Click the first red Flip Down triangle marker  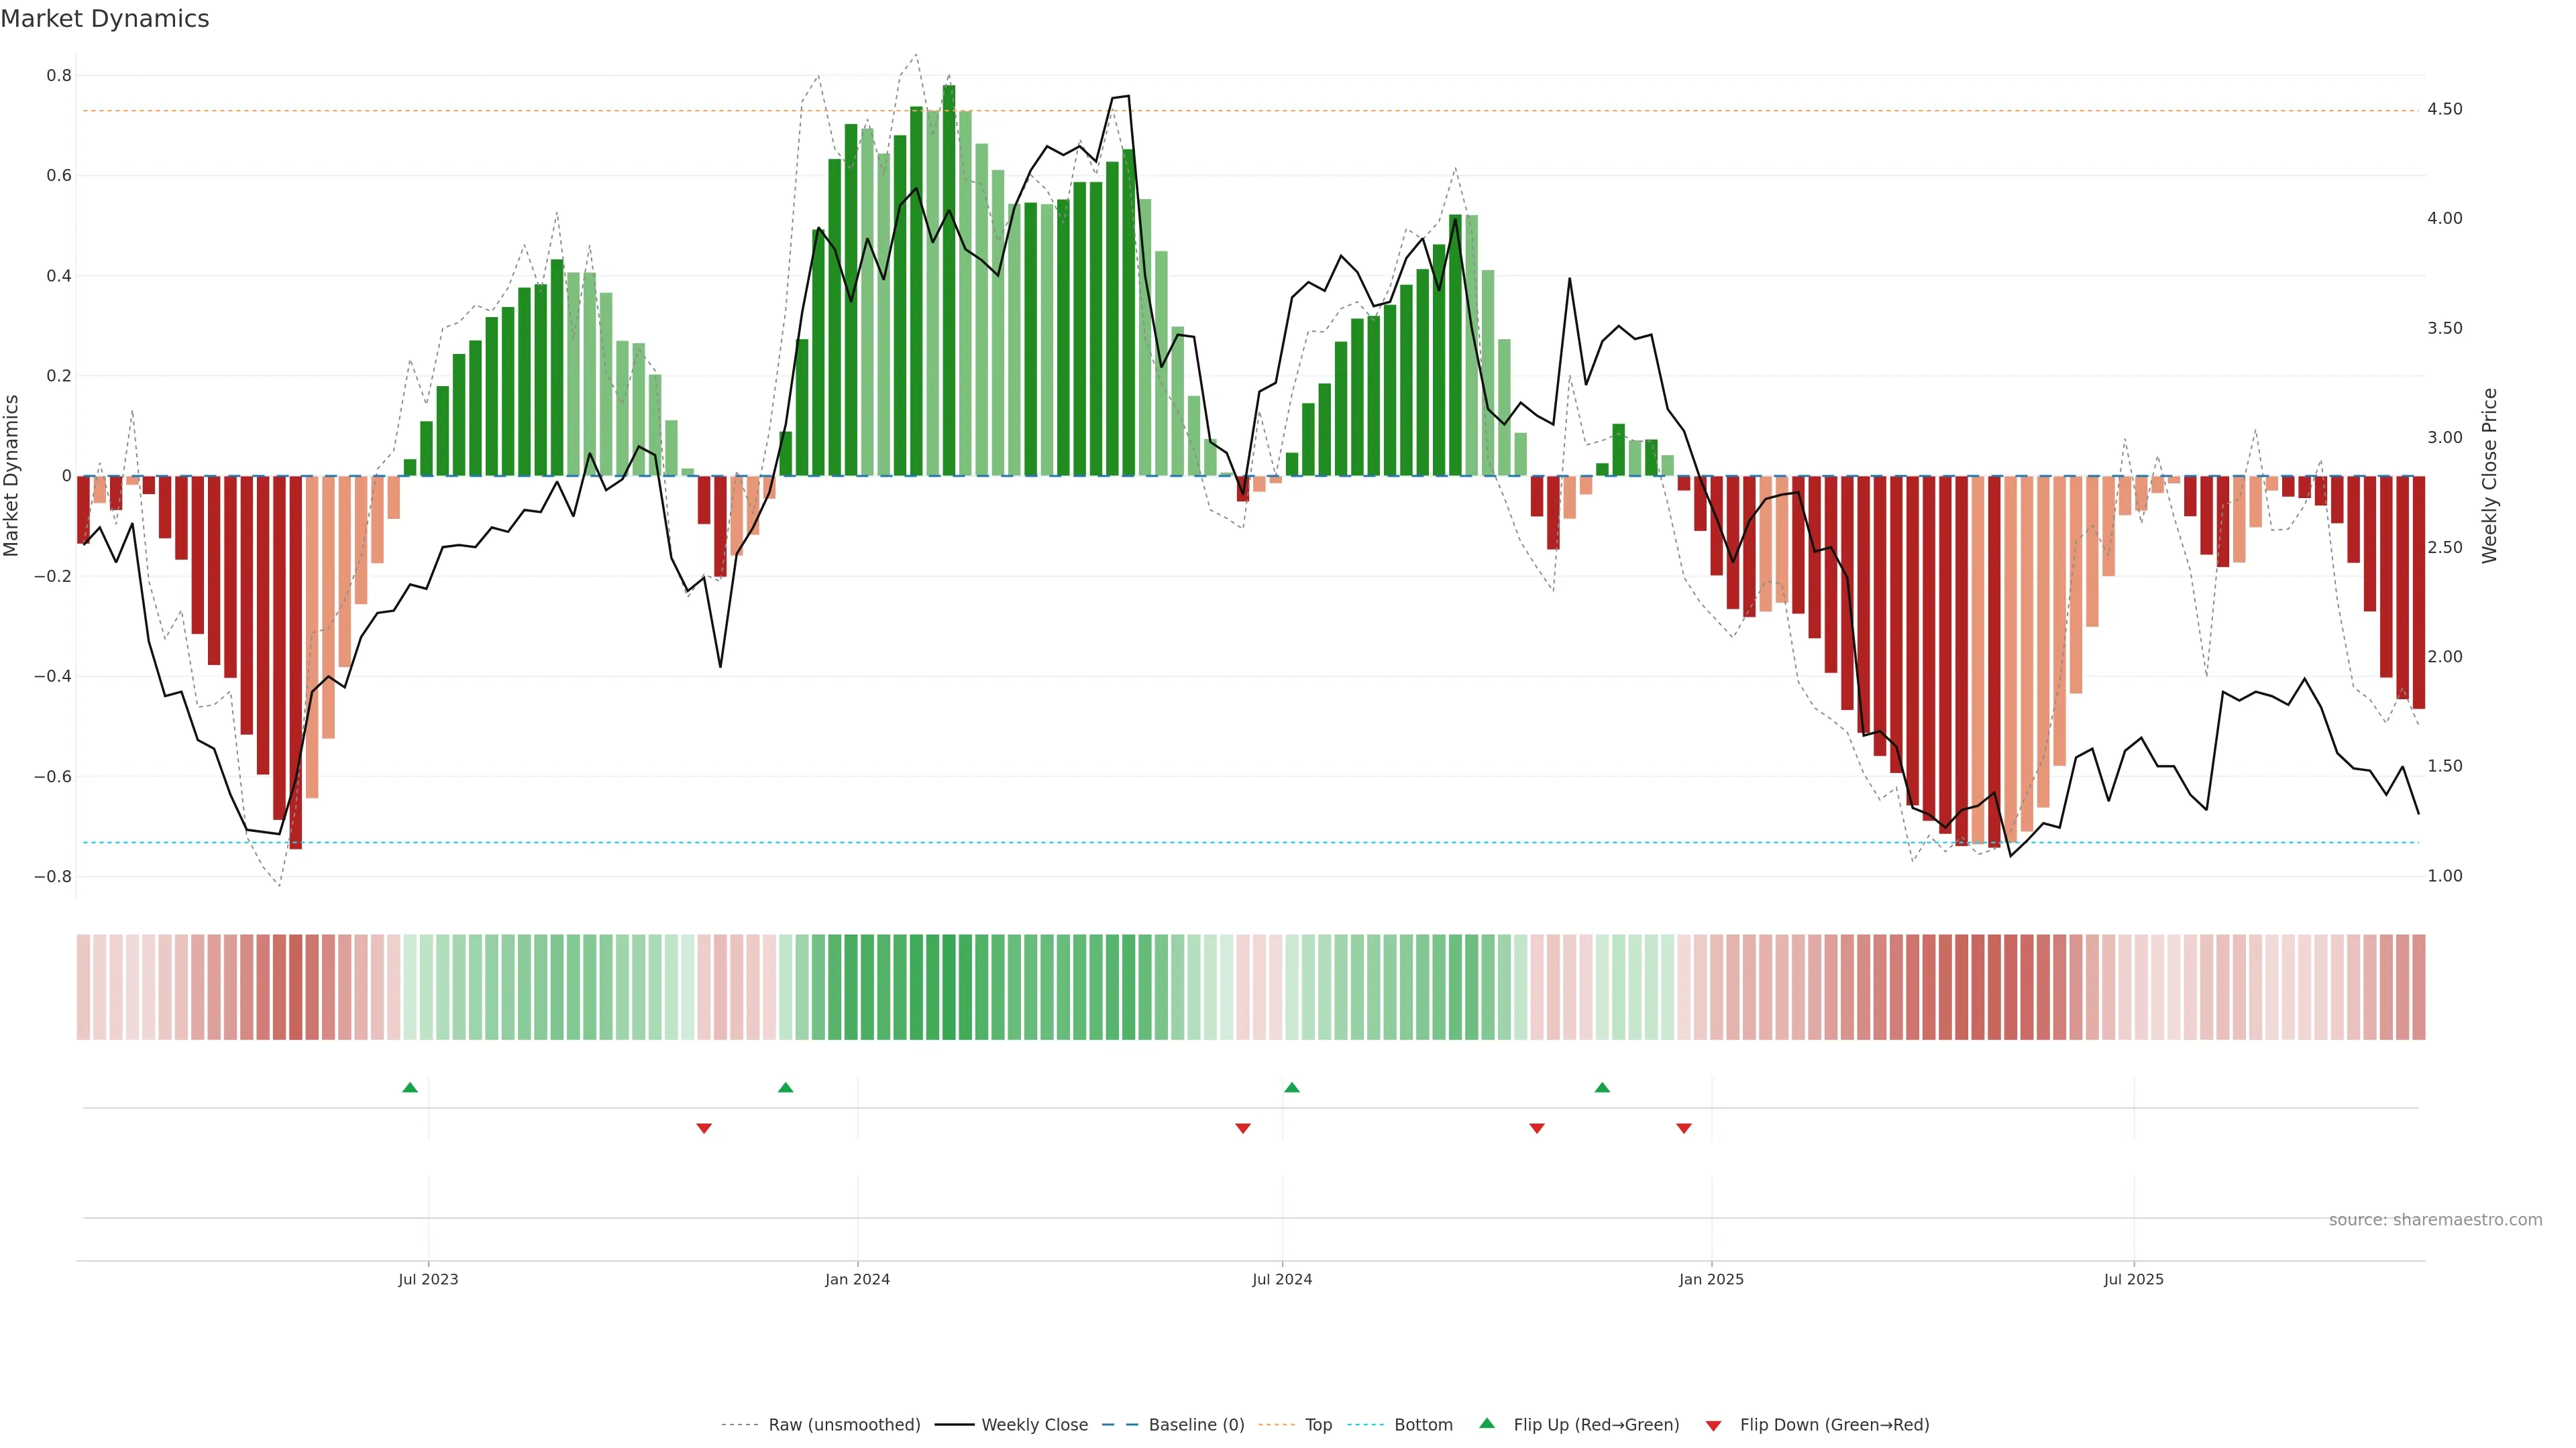[x=704, y=1128]
